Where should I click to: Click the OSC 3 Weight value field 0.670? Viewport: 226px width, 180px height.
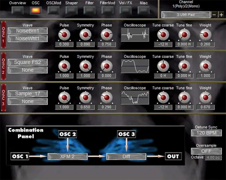pyautogui.click(x=205, y=107)
